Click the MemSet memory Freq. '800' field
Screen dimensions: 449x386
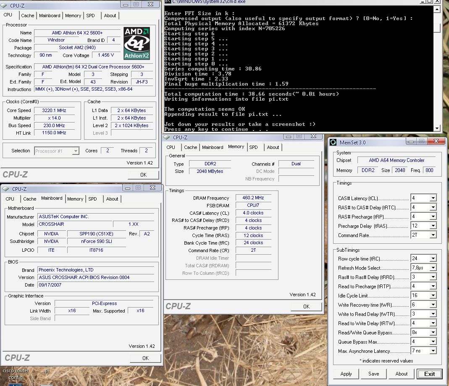pos(429,170)
